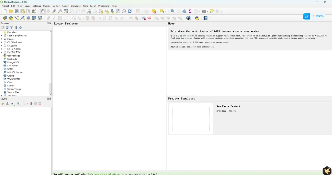The height and width of the screenshot is (175, 332).
Task: Open the Data Source Manager icon
Action: (x=5, y=18)
